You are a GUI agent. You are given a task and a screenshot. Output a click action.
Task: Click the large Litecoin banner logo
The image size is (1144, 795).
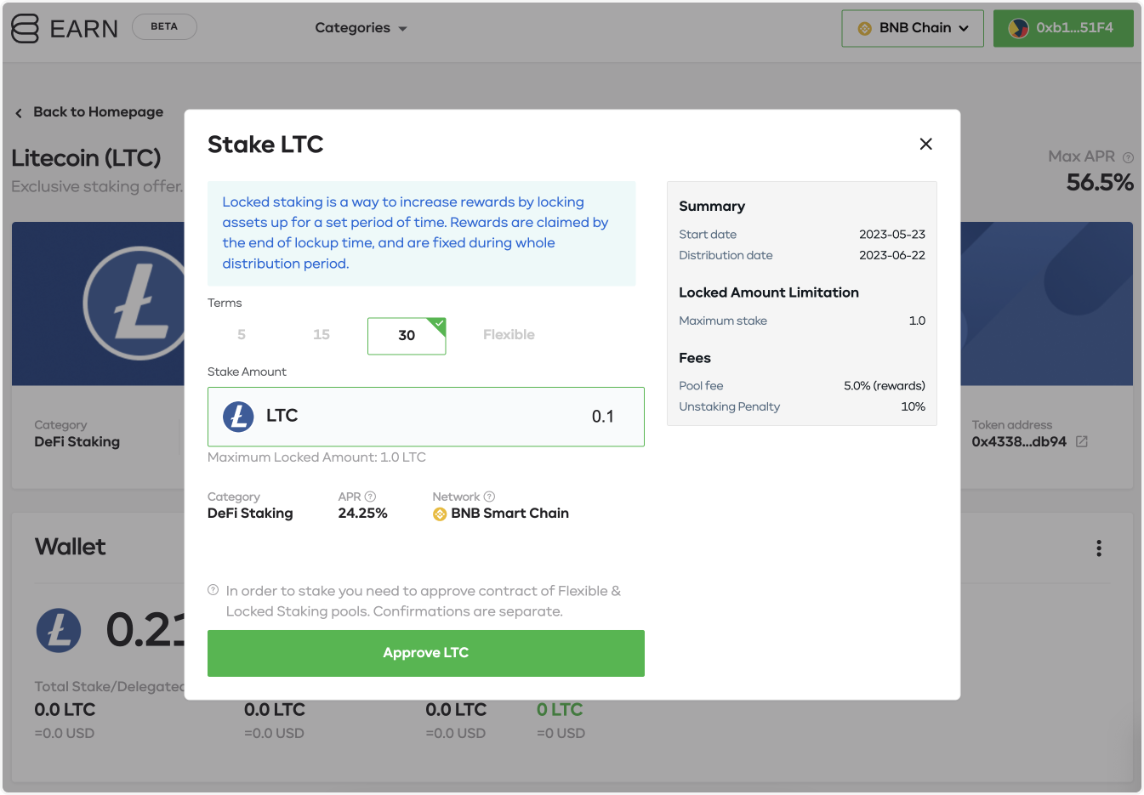134,304
